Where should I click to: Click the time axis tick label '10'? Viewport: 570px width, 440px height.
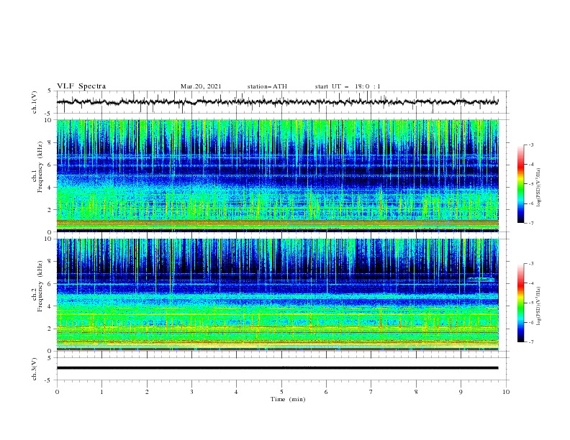506,392
